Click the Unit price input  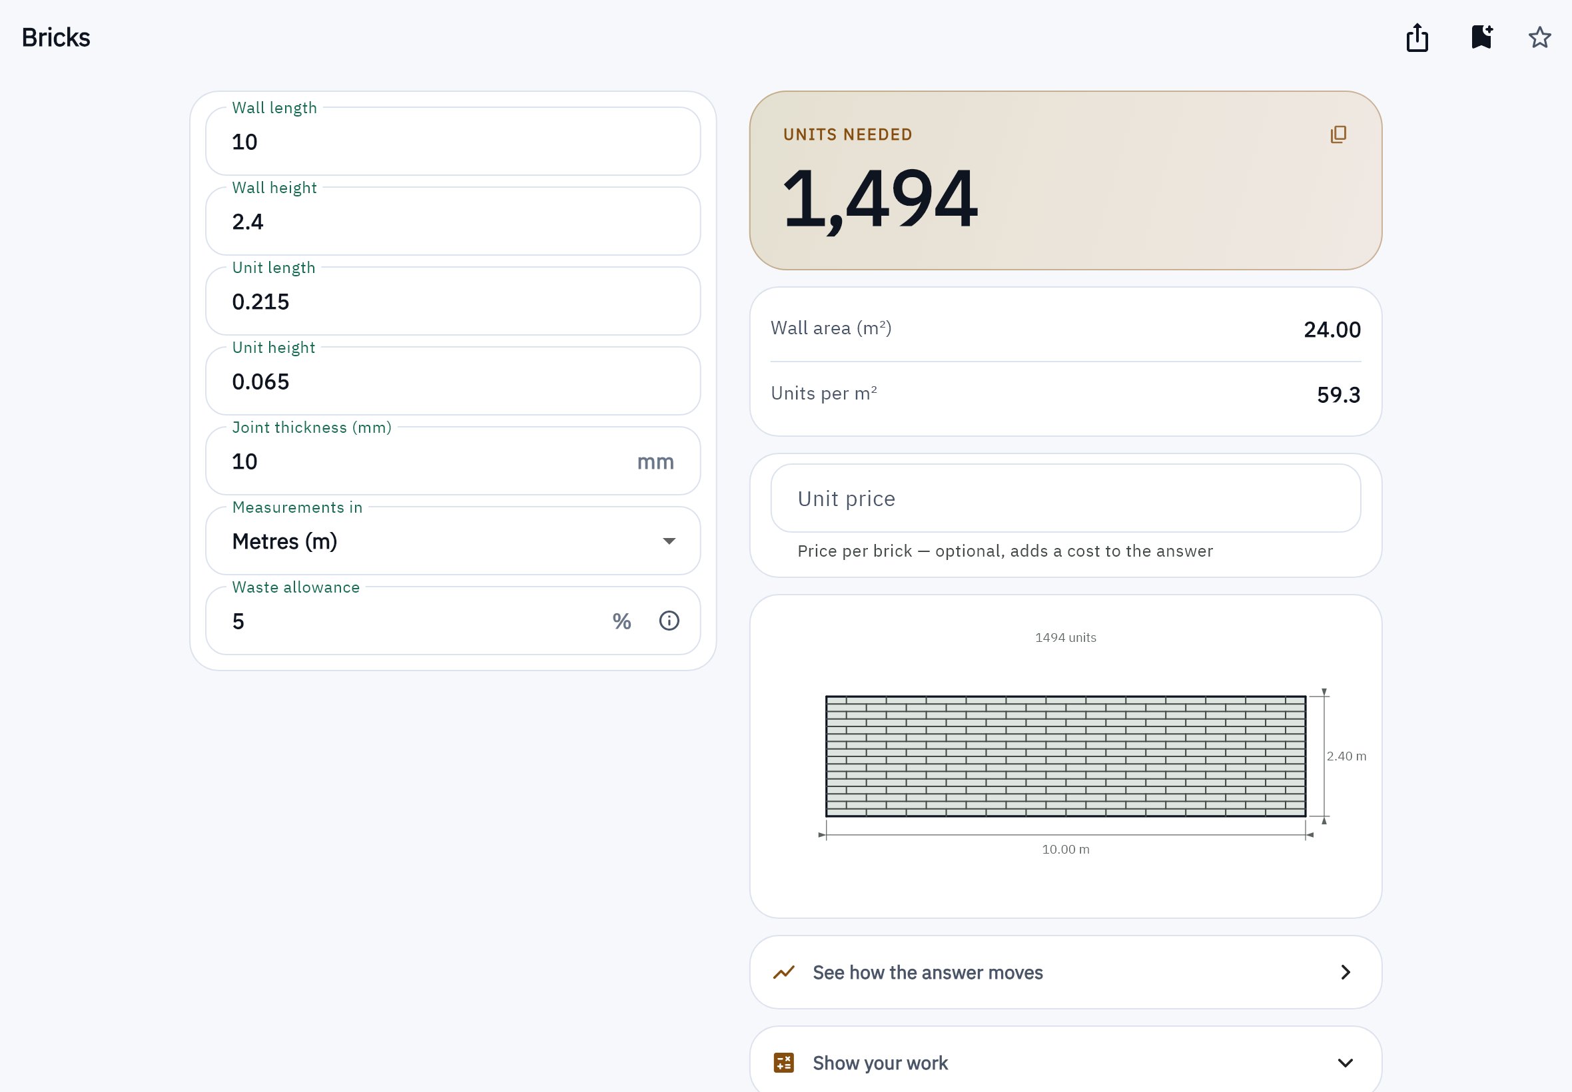pos(1066,498)
